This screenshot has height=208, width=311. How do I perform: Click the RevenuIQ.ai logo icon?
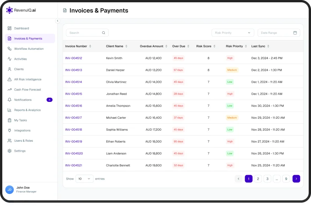click(9, 10)
